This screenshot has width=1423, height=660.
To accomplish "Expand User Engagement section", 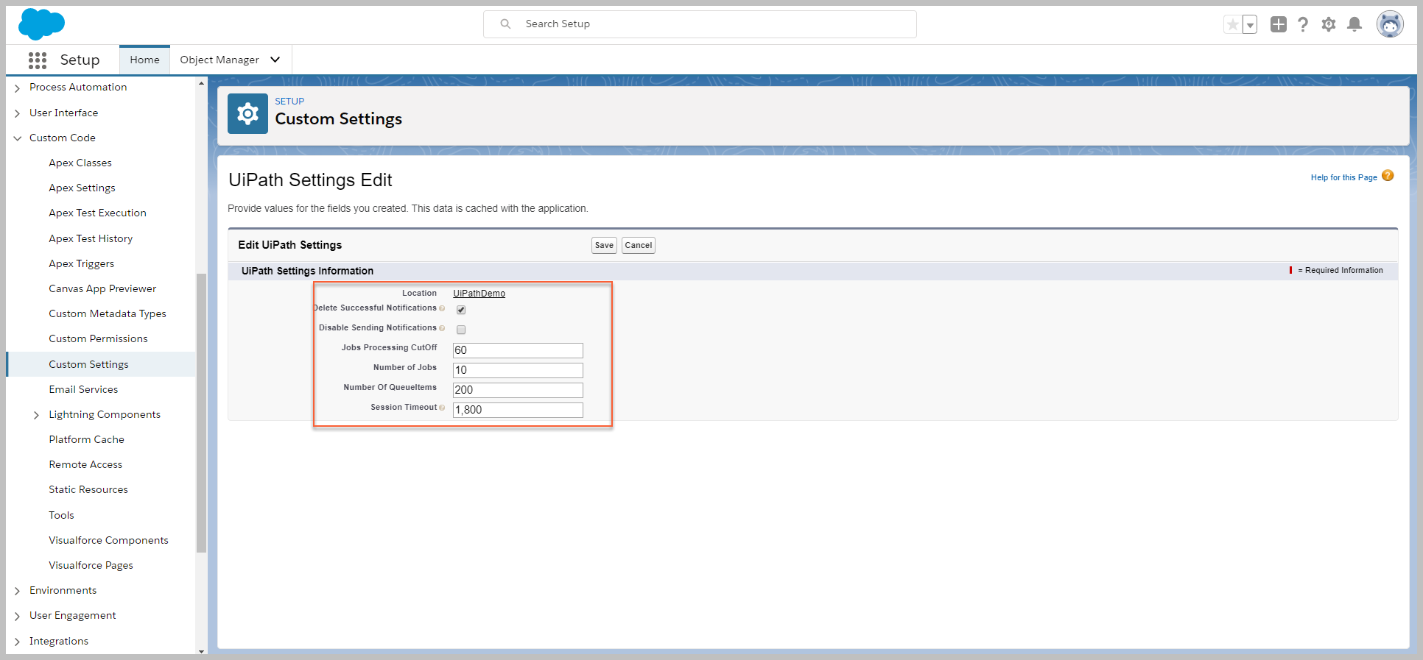I will (17, 616).
